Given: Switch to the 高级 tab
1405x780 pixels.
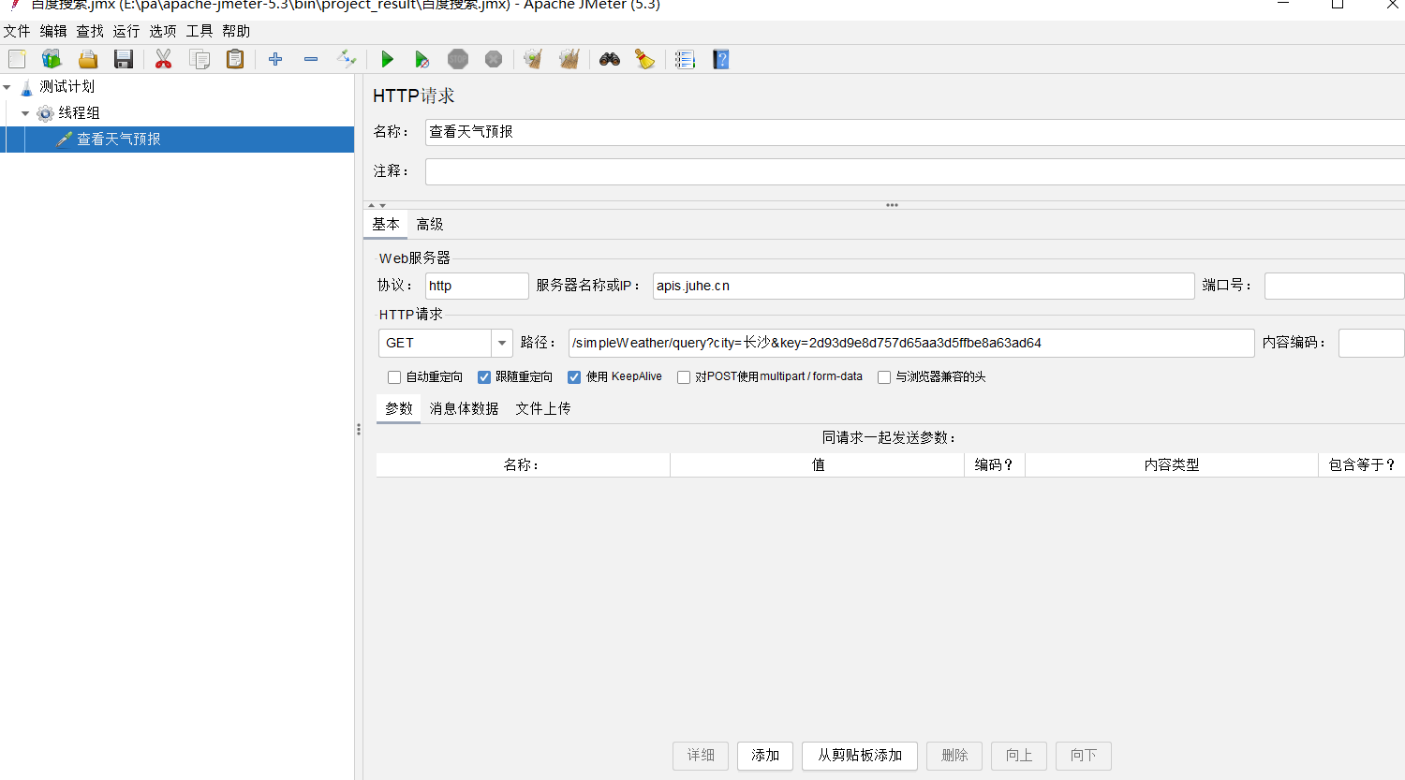Looking at the screenshot, I should (x=430, y=225).
